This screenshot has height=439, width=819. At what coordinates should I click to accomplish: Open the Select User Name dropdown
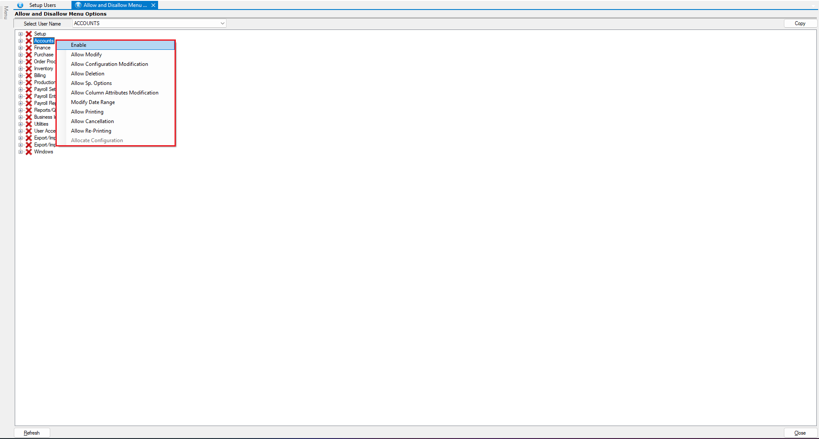[222, 23]
